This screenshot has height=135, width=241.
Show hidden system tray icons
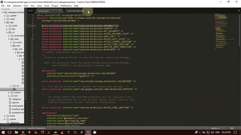(200, 132)
